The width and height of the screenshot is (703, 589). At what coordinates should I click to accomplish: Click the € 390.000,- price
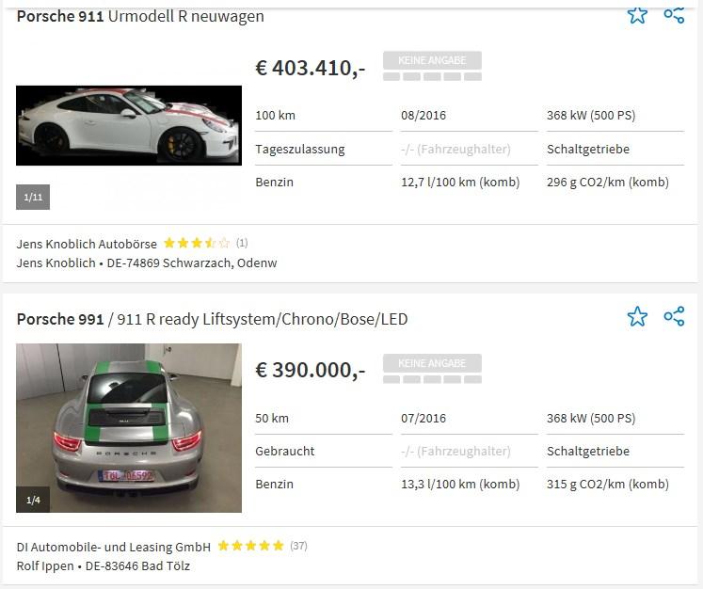click(x=311, y=371)
